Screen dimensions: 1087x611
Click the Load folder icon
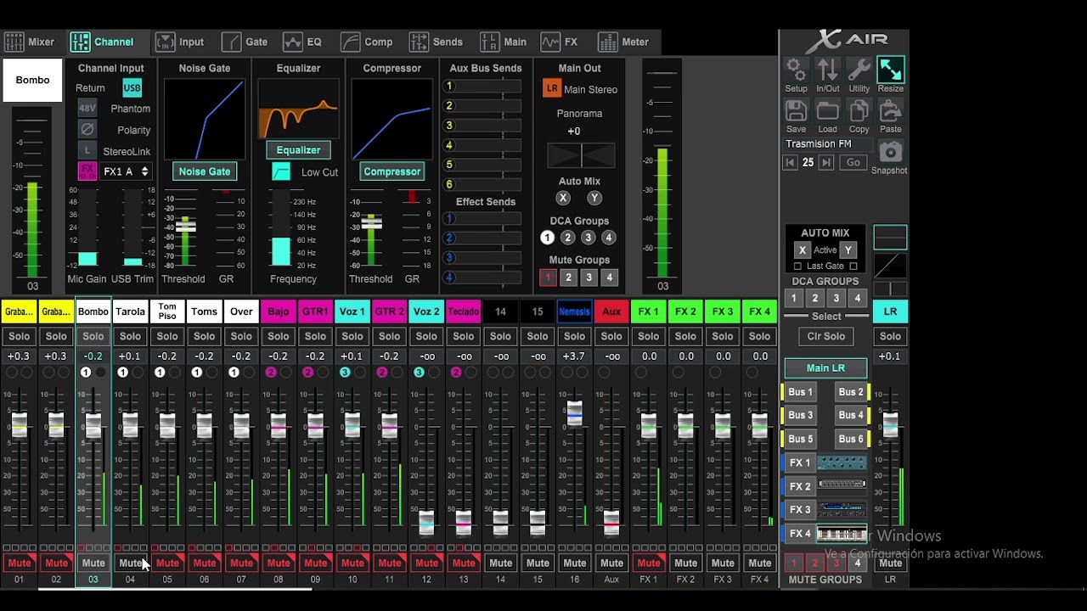pyautogui.click(x=827, y=111)
